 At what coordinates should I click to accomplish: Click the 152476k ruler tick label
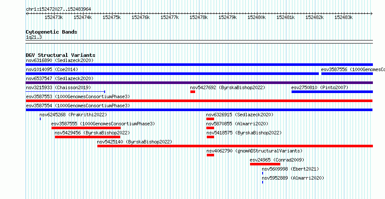point(141,18)
